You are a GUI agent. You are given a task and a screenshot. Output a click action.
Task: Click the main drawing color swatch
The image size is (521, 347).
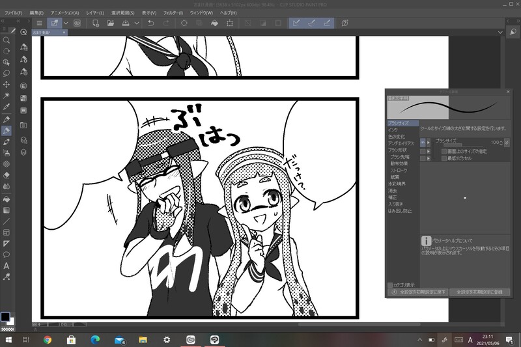(x=5, y=317)
